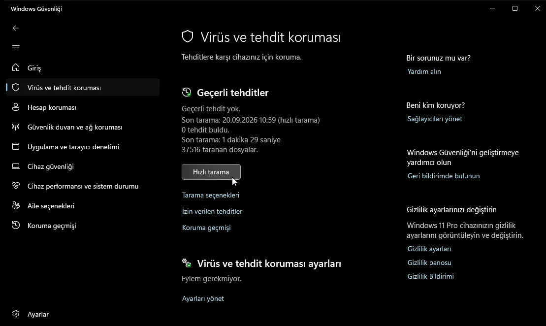Screen dimensions: 546x326
Task: Close the Windows Güvenliği window
Action: click(537, 8)
